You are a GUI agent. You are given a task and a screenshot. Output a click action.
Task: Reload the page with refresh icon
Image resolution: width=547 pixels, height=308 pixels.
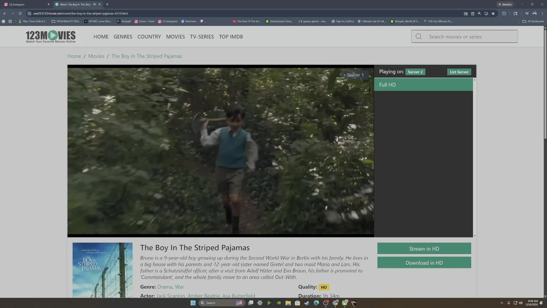pos(20,13)
